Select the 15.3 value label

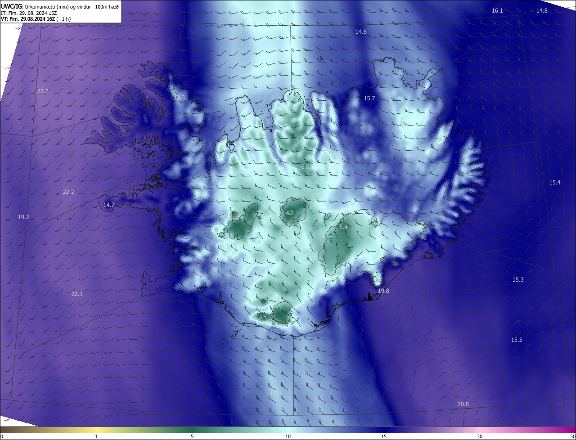[x=518, y=279]
